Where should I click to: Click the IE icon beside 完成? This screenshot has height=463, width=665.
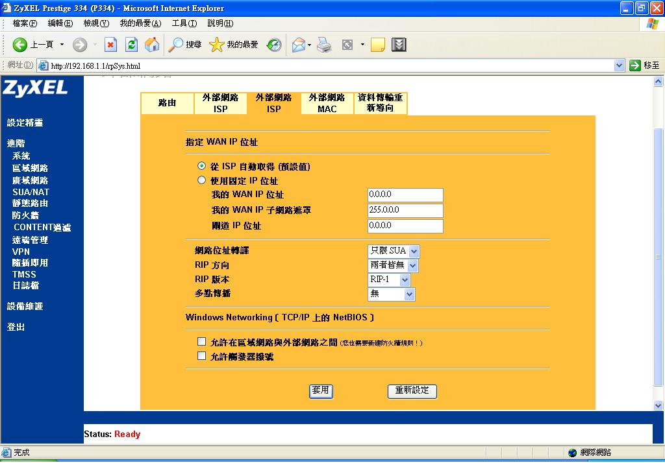point(6,453)
